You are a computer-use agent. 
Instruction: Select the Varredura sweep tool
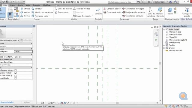tap(37, 9)
